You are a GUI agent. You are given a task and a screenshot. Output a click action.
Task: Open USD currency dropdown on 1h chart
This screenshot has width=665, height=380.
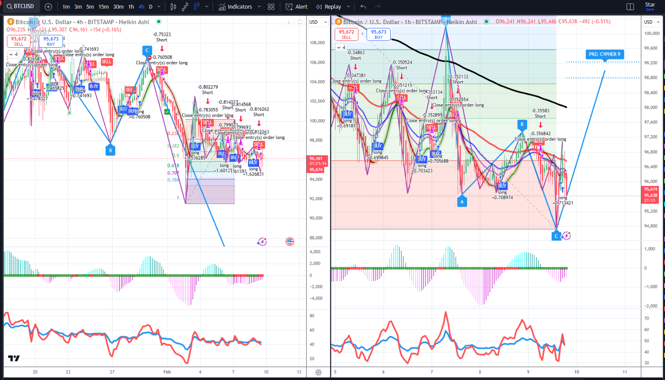click(652, 22)
